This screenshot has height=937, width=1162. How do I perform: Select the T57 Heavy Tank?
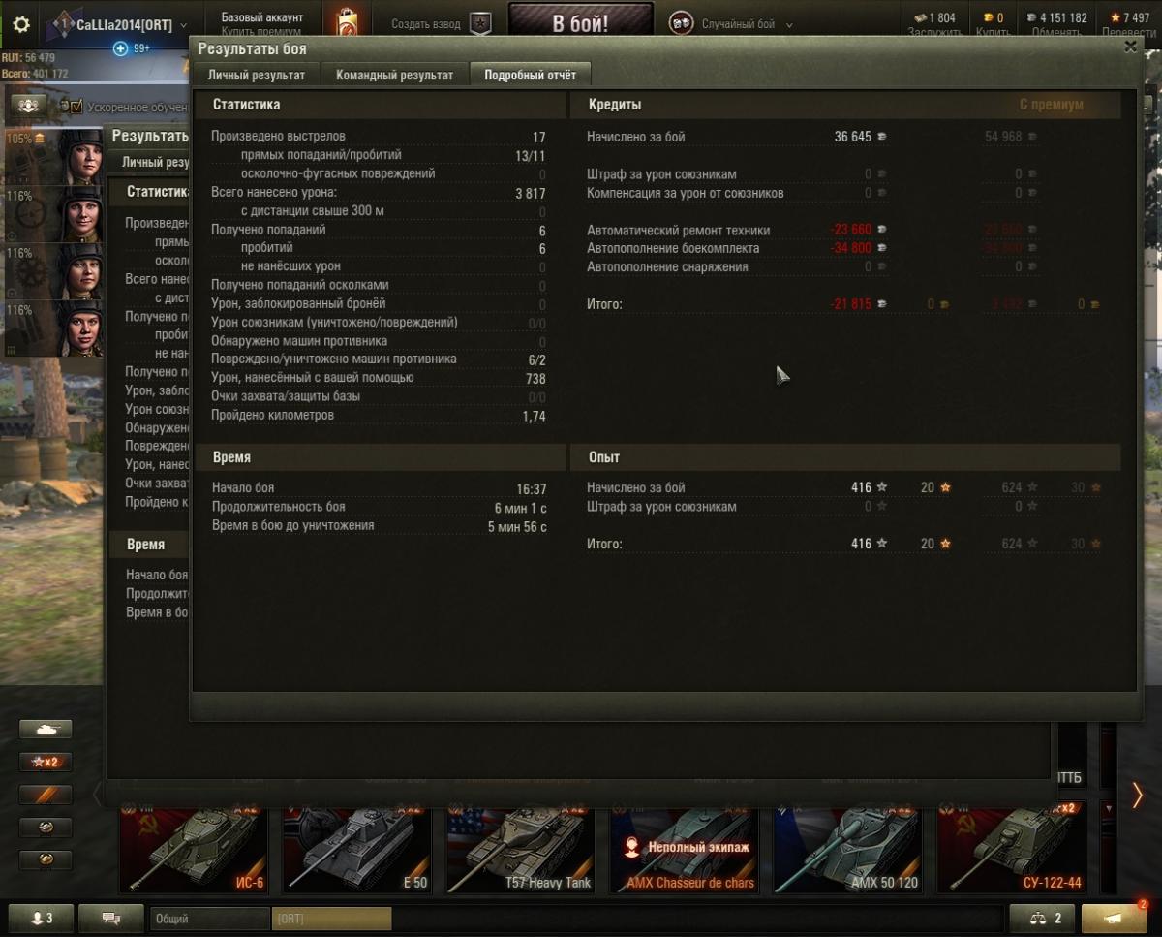point(520,847)
